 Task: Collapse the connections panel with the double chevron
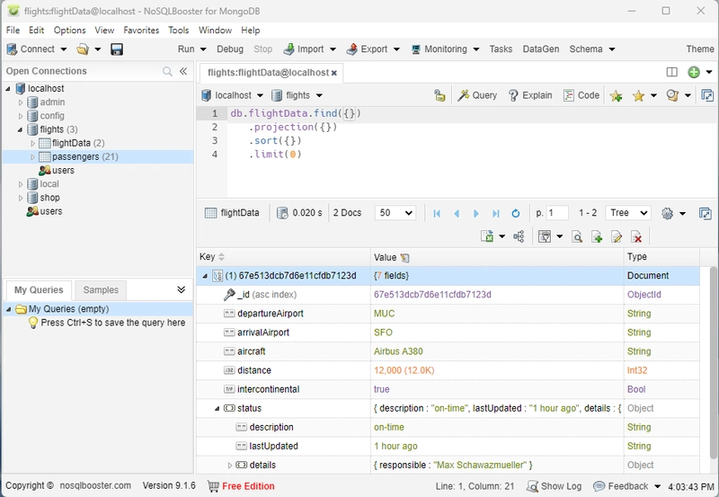point(183,71)
